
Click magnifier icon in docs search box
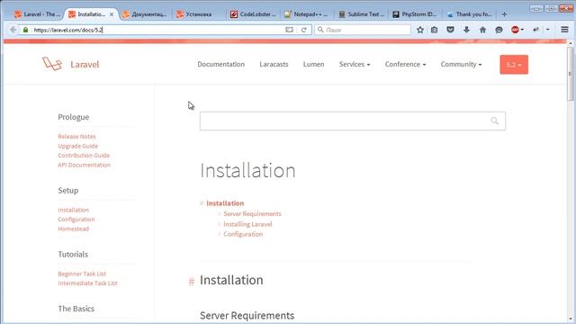point(495,121)
